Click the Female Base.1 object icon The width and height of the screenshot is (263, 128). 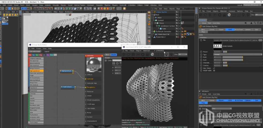tap(154, 37)
